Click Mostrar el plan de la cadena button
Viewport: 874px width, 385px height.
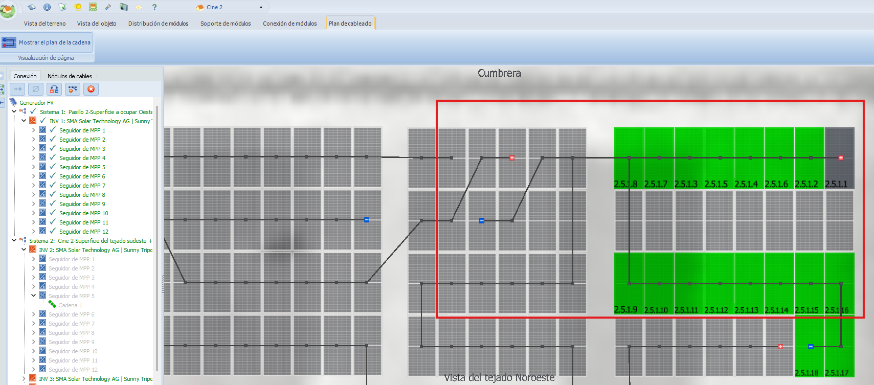point(47,42)
